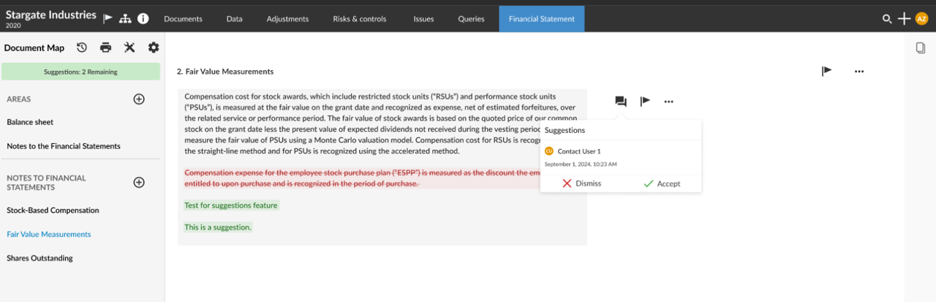Open paragraph more options ellipsis menu
The width and height of the screenshot is (936, 302).
click(x=668, y=102)
